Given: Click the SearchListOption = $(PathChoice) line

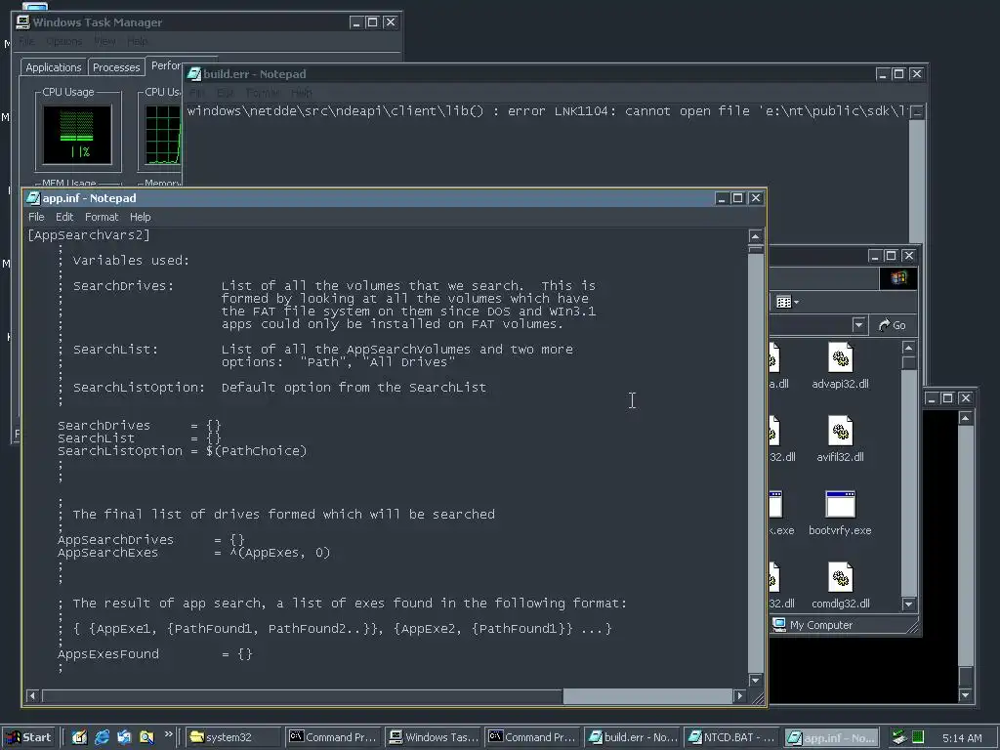Looking at the screenshot, I should (182, 451).
